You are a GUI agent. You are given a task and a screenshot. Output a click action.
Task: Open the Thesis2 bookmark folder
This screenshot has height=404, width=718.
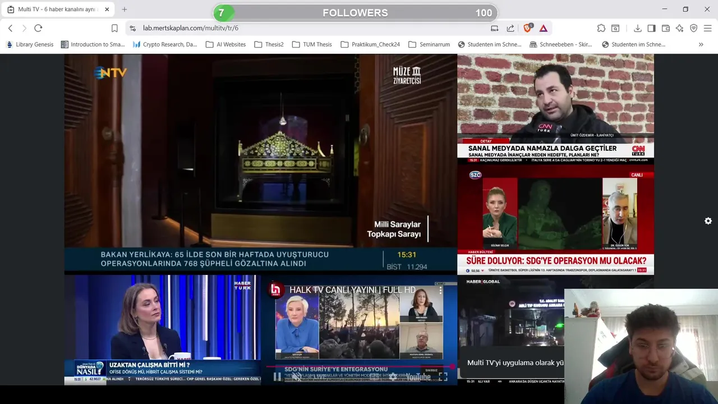(x=269, y=44)
